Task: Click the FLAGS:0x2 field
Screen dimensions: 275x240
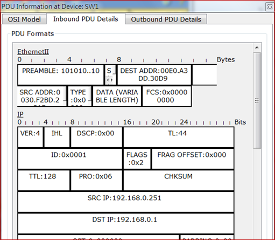Action: coord(137,159)
